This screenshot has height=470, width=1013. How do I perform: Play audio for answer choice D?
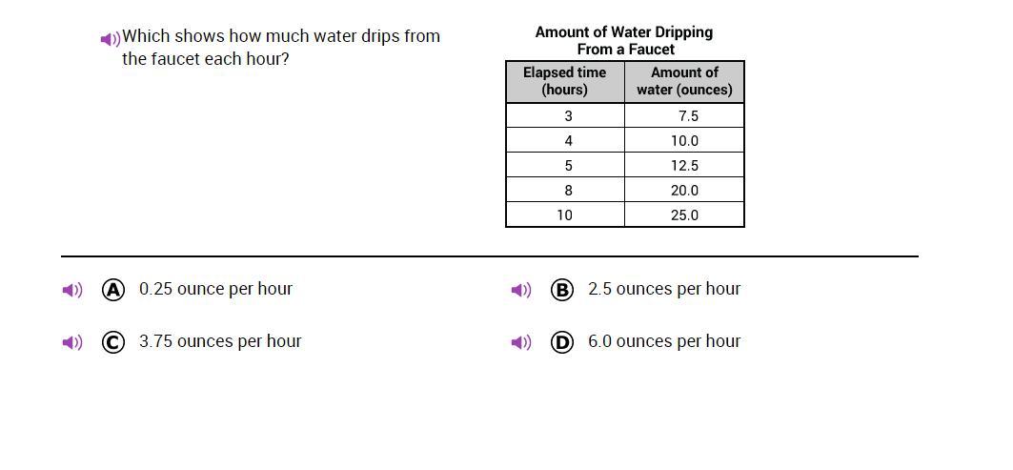pos(520,342)
